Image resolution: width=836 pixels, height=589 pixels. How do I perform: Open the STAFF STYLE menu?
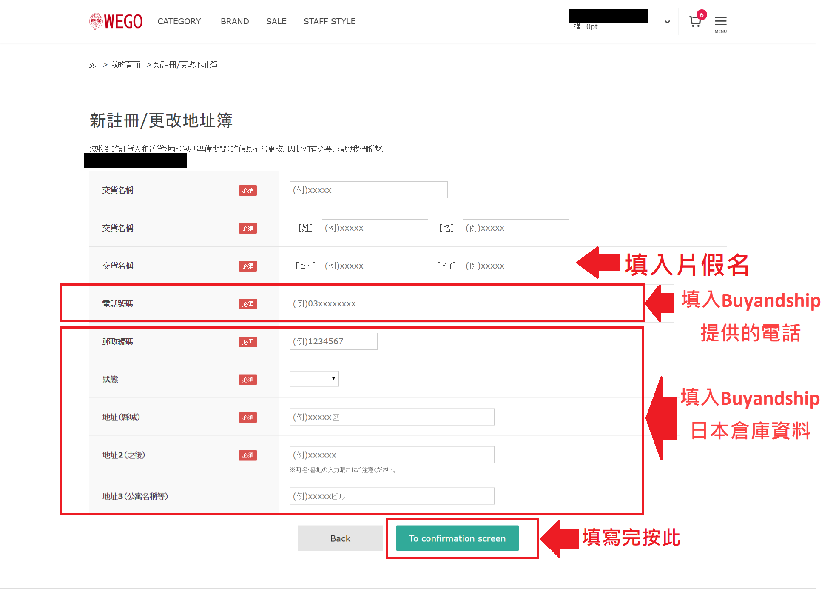point(330,21)
